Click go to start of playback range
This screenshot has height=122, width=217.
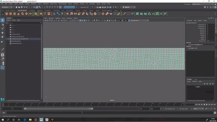[196, 105]
